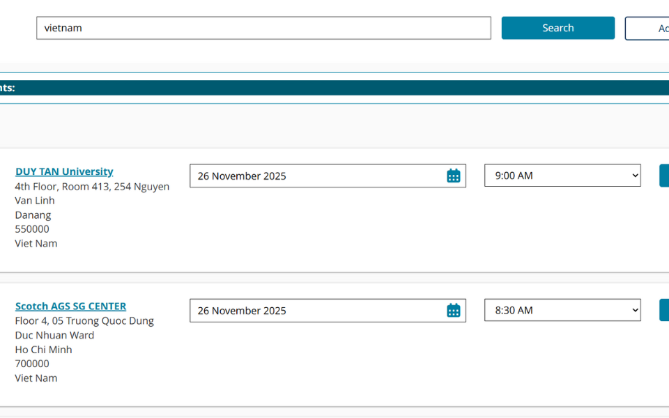Click the teal button beside the 9:00 AM dropdown
Screen dimensions: 669x418
(664, 176)
